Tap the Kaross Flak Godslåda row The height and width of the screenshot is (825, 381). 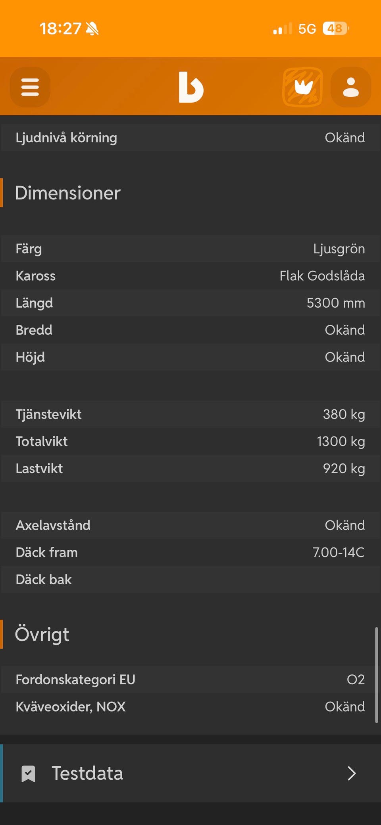[190, 276]
